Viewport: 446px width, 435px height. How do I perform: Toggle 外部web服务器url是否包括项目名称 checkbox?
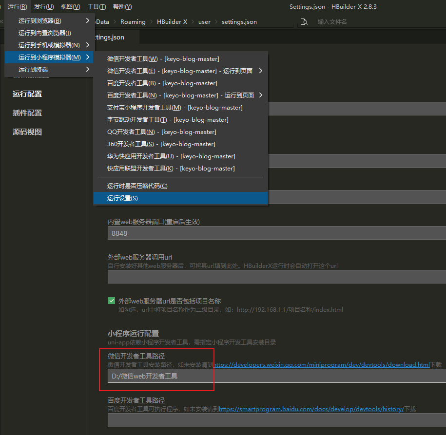coord(112,301)
